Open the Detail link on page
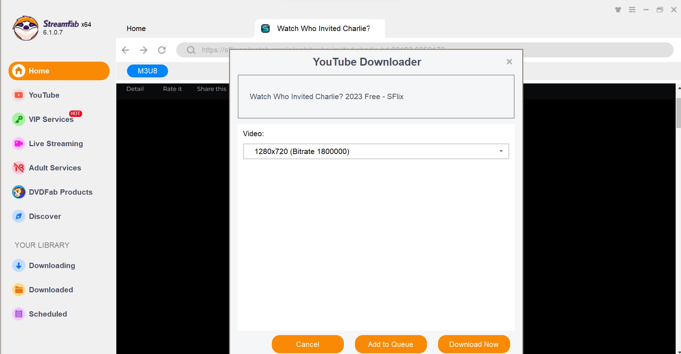The height and width of the screenshot is (354, 681). pyautogui.click(x=135, y=89)
